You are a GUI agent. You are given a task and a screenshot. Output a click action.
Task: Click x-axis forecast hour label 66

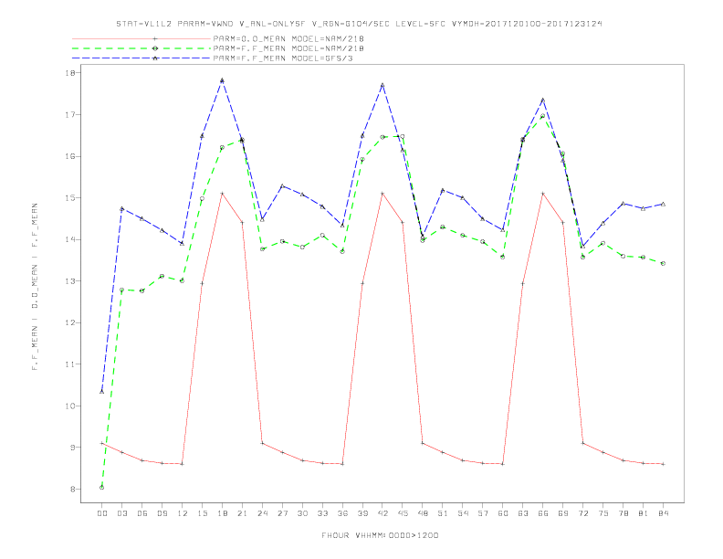pyautogui.click(x=543, y=513)
